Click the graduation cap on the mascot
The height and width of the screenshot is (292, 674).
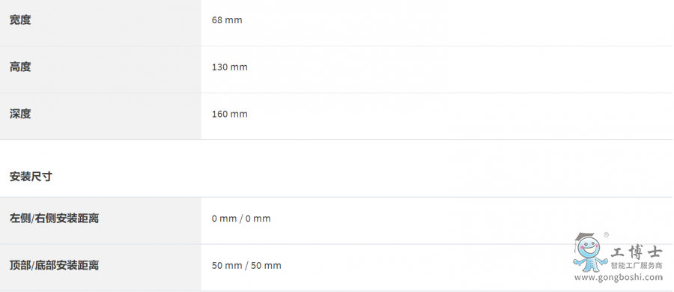click(x=585, y=237)
